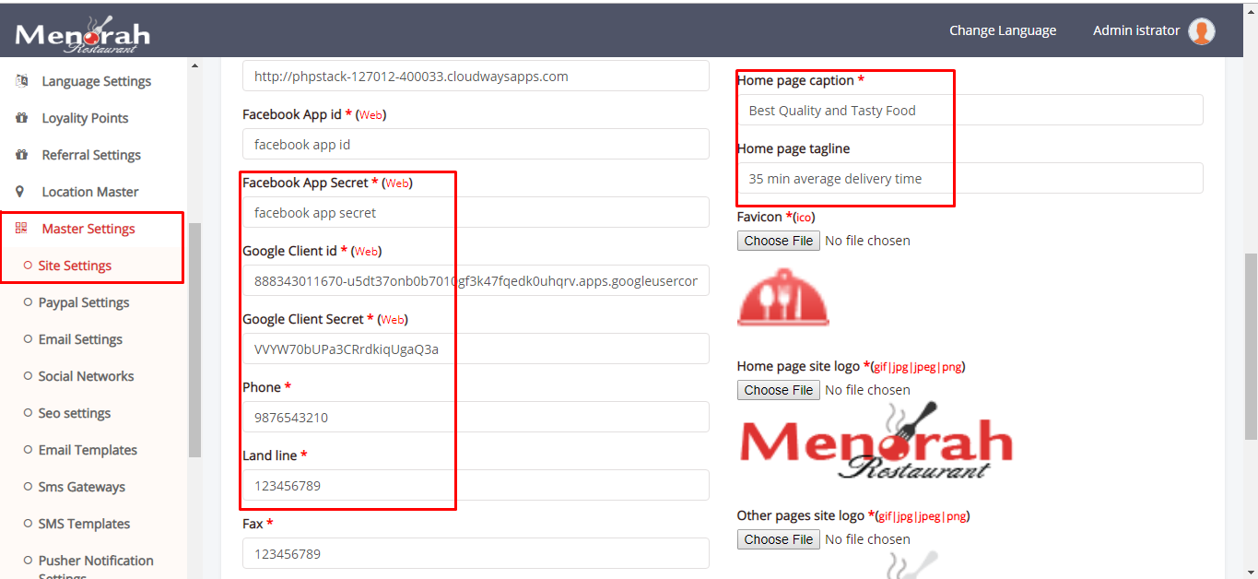Screen dimensions: 1258x579
Task: Collapse the Master Settings menu
Action: tap(88, 229)
